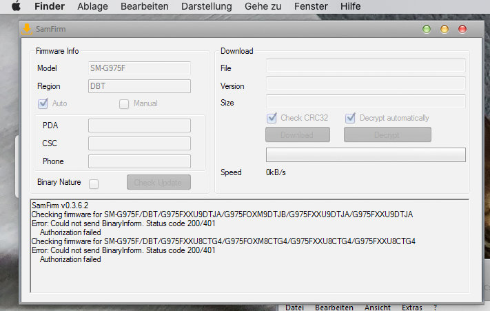Open the Apple menu
This screenshot has width=490, height=311.
point(17,6)
